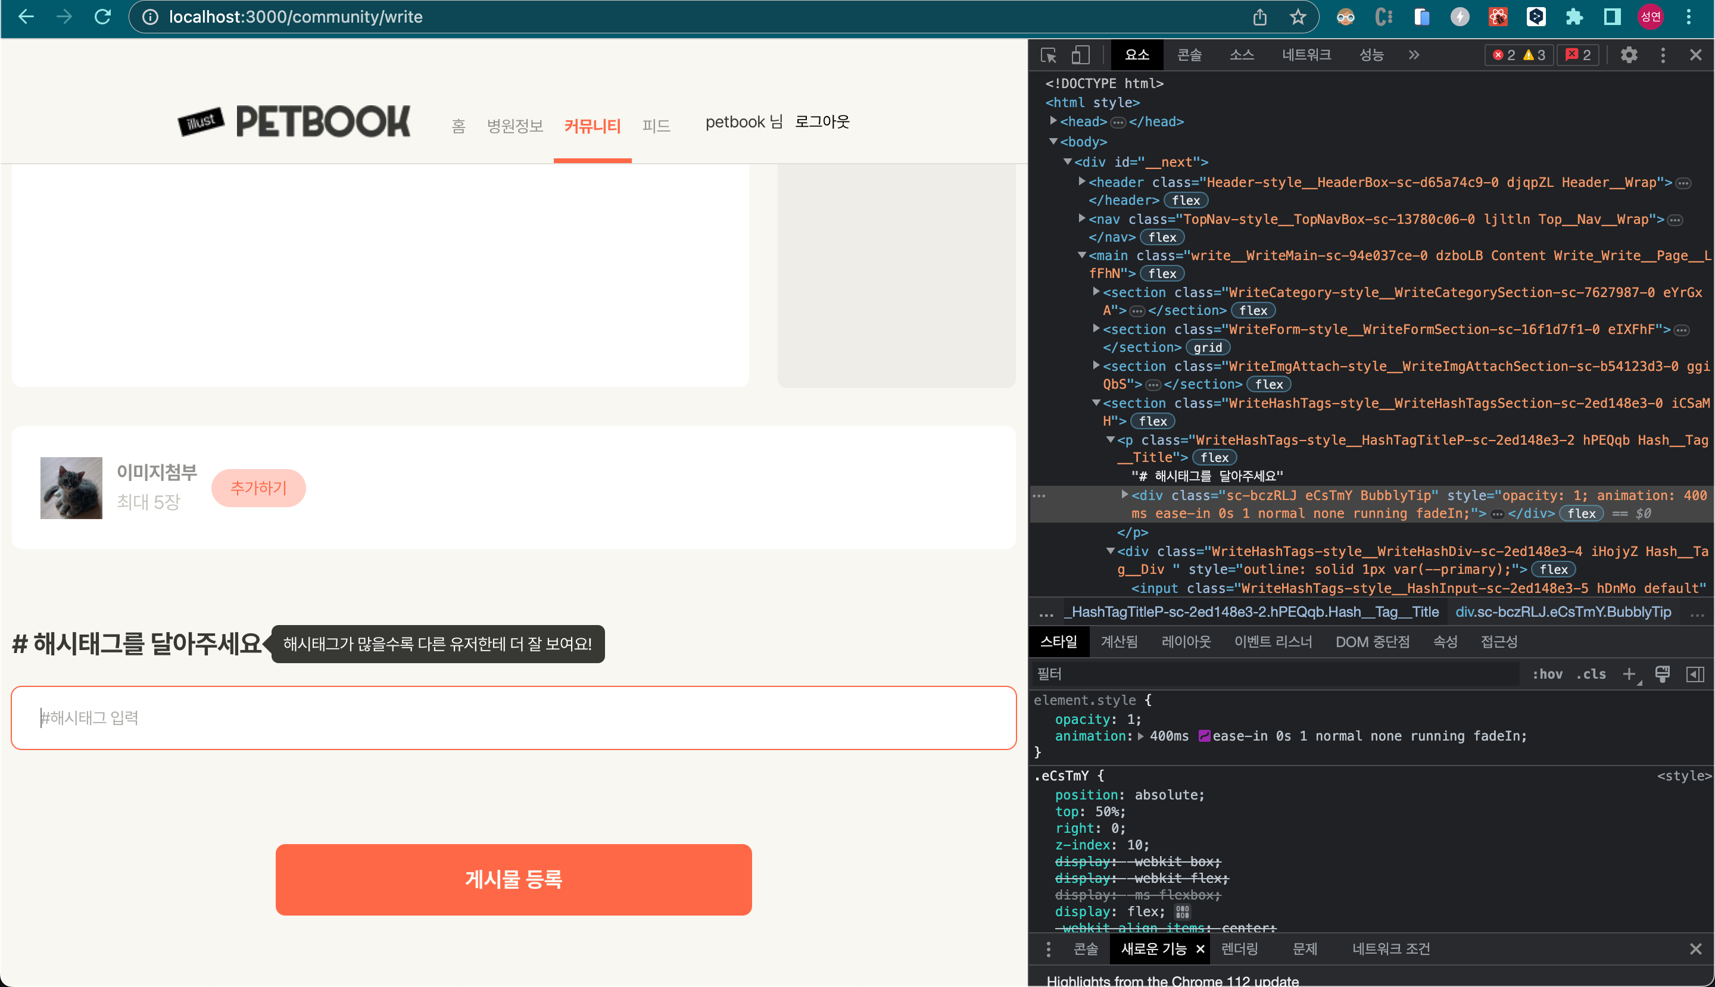Click the inspect element picker icon
Image resolution: width=1715 pixels, height=987 pixels.
tap(1049, 55)
